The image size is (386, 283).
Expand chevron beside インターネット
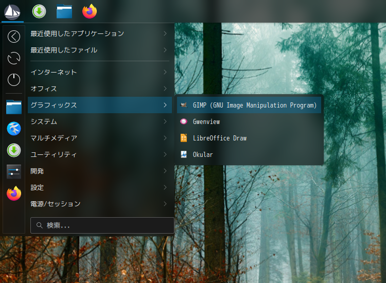pos(165,72)
